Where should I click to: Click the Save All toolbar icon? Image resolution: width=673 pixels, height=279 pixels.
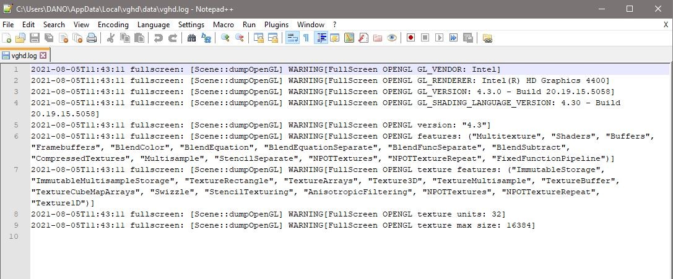[x=48, y=38]
